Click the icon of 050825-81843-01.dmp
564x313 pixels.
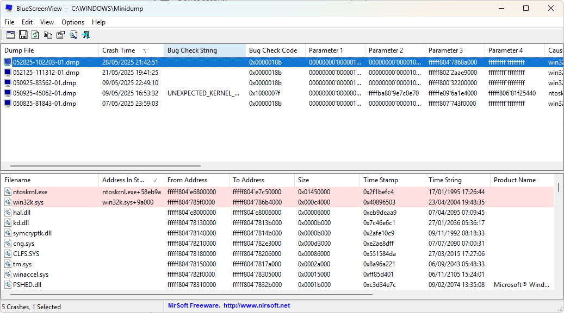pos(8,104)
